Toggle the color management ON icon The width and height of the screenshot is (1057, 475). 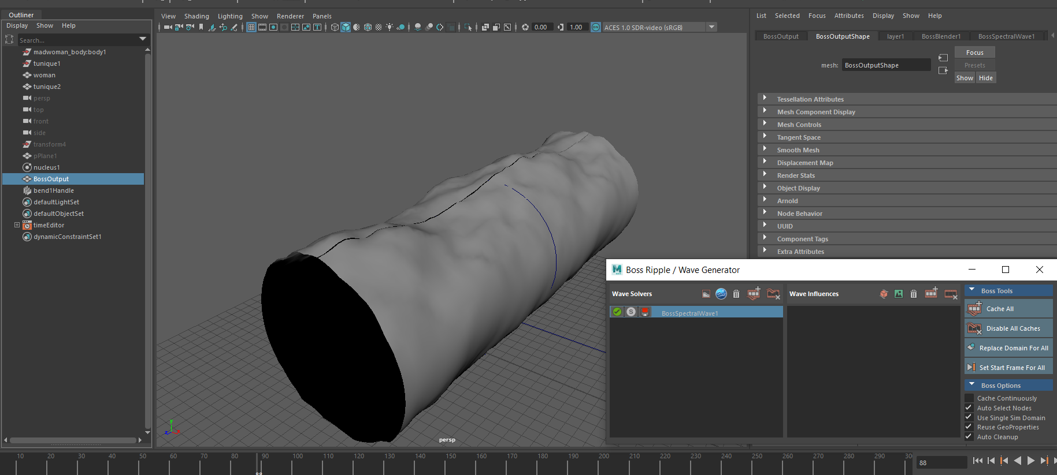pyautogui.click(x=596, y=27)
